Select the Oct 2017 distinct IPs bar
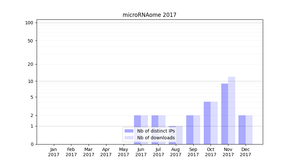The image size is (292, 162). click(207, 122)
